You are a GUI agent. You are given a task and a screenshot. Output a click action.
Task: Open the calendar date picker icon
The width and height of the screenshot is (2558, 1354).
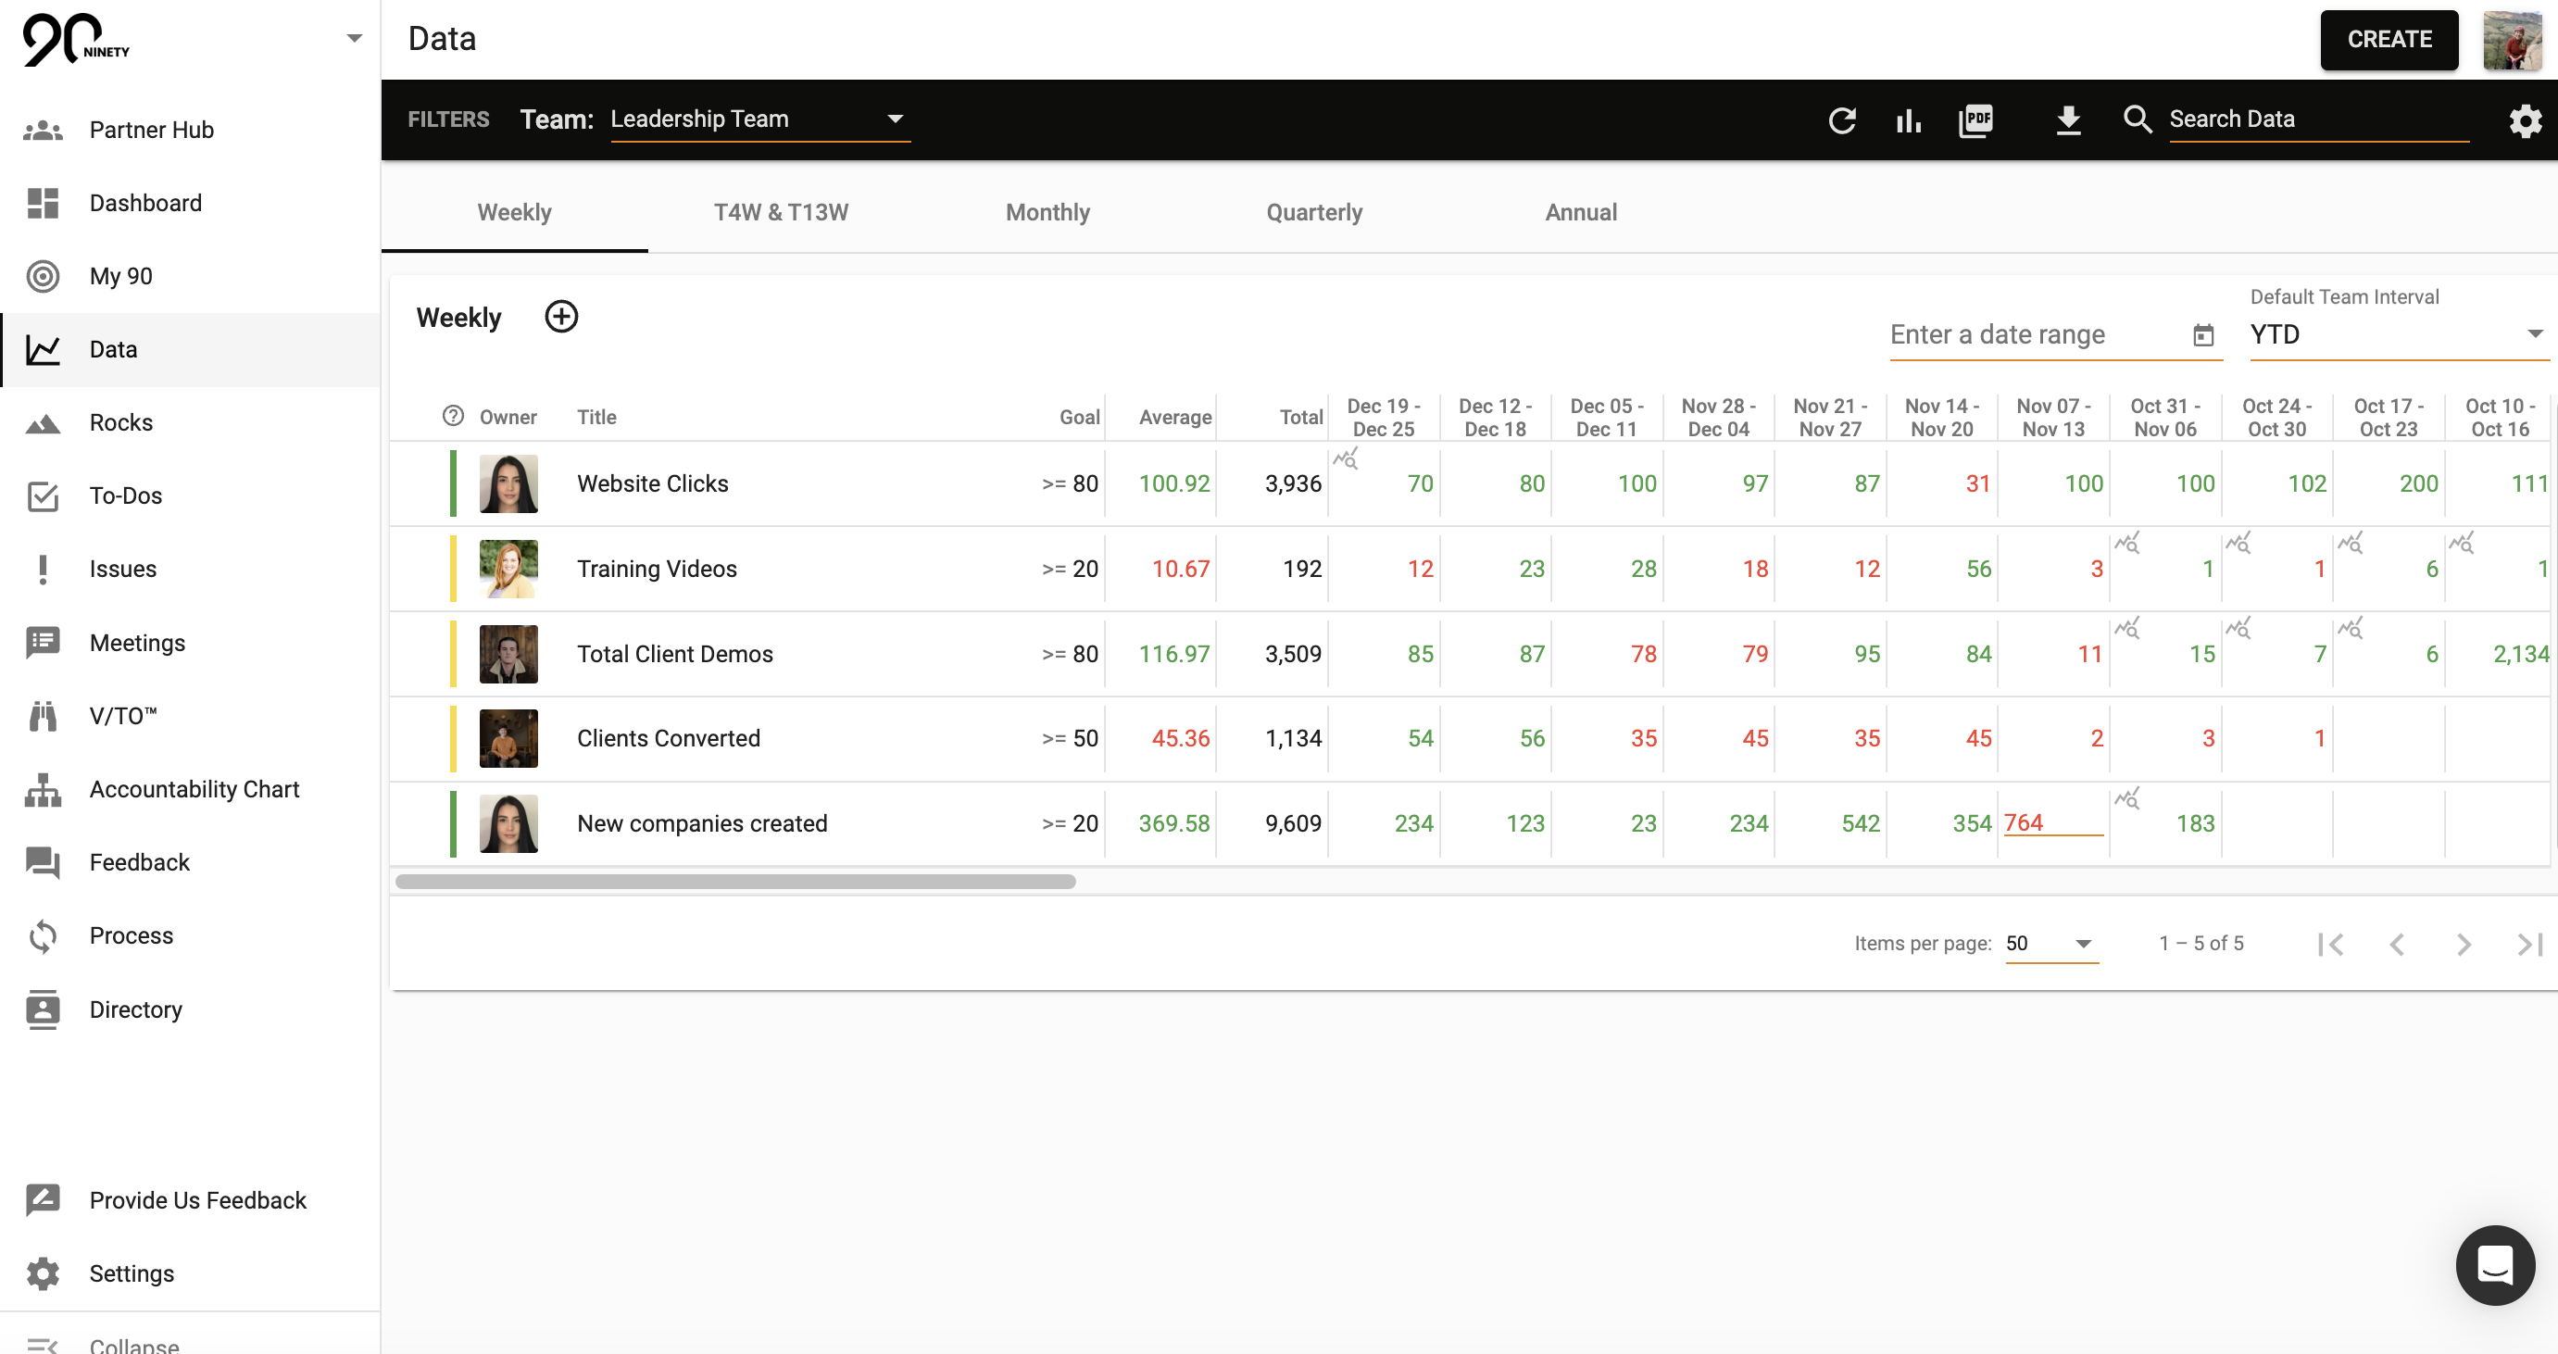tap(2202, 335)
